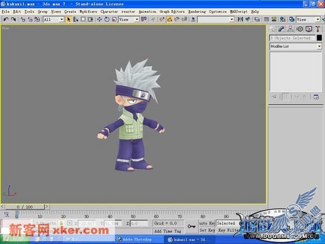Image resolution: width=325 pixels, height=244 pixels.
Task: Click the Unlink Selection icon
Action: click(30, 20)
